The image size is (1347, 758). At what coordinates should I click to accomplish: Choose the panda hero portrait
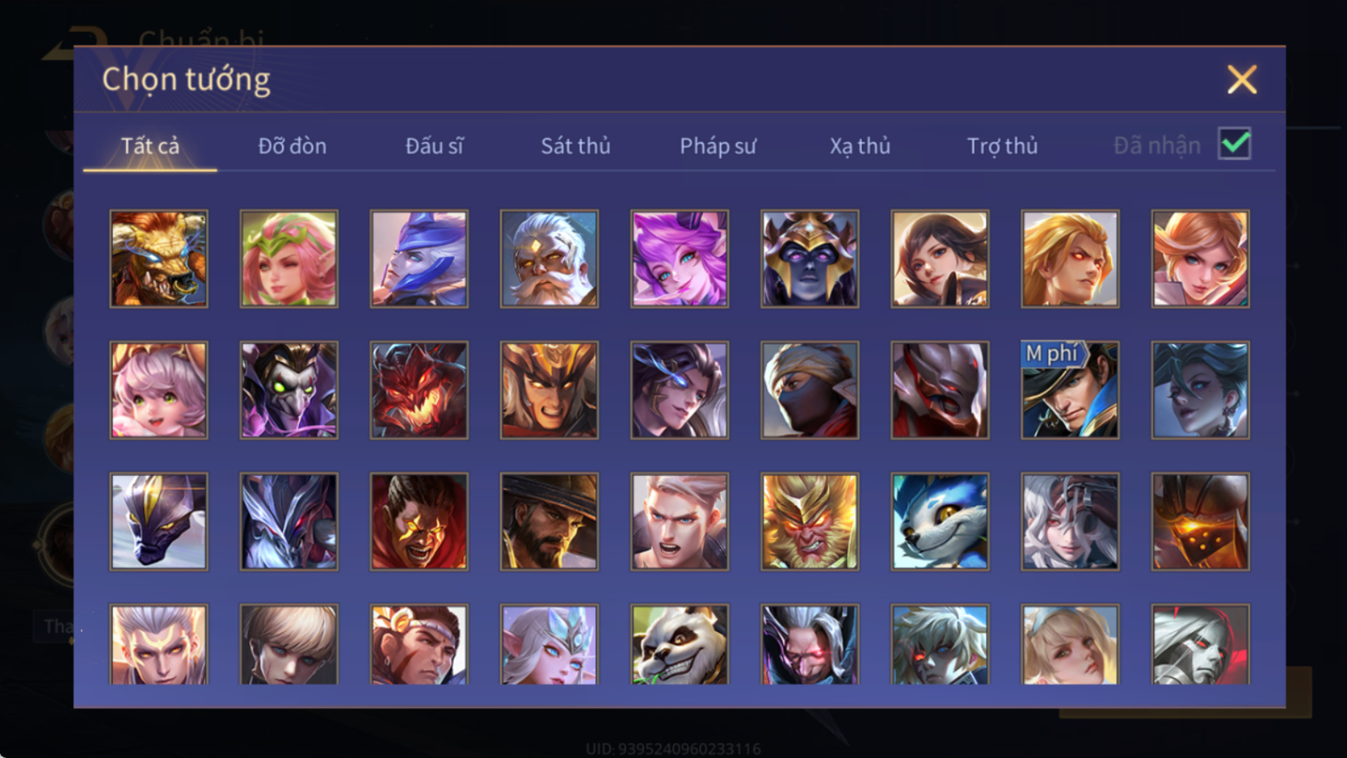coord(680,645)
